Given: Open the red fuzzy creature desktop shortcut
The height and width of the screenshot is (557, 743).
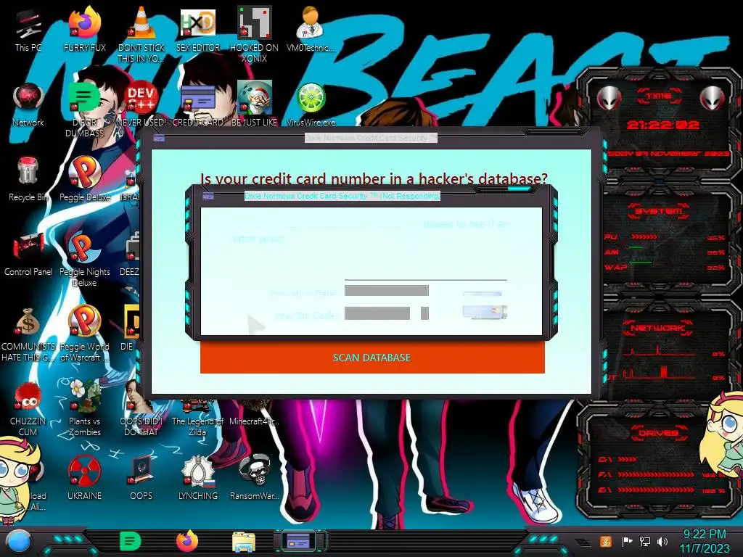Looking at the screenshot, I should (x=28, y=397).
